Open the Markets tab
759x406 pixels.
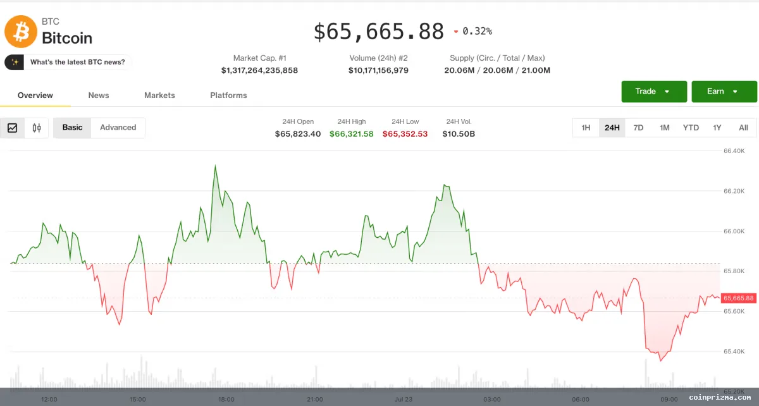click(159, 95)
